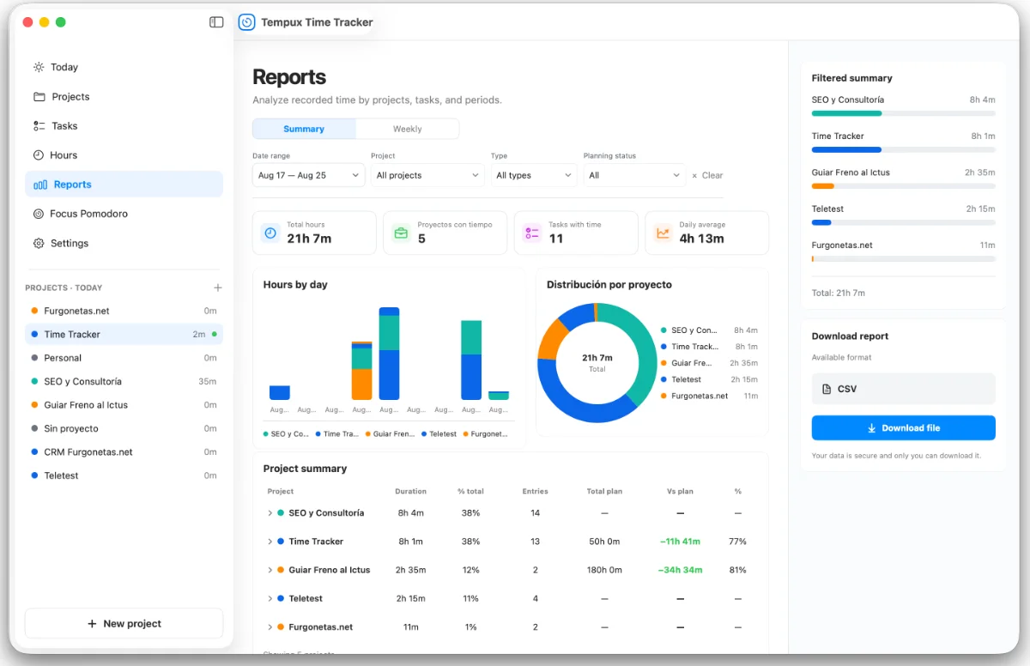This screenshot has height=666, width=1030.
Task: Select Furgonetas.net in sidebar project list
Action: (124, 311)
